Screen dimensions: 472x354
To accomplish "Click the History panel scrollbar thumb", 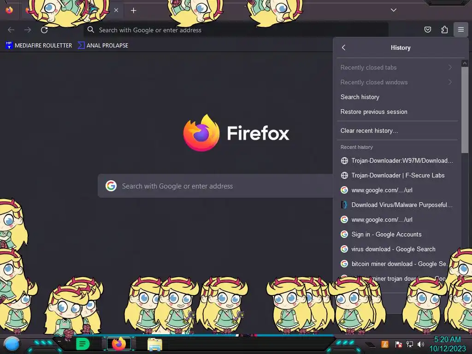I will coord(465,110).
